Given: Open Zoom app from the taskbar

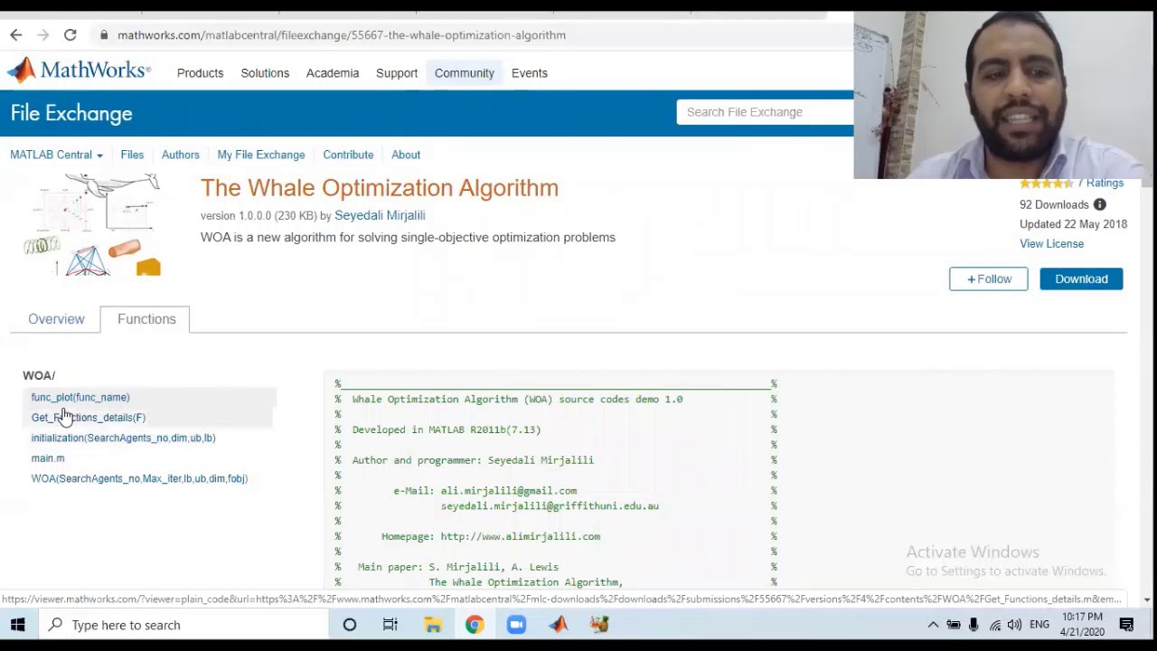Looking at the screenshot, I should (x=516, y=625).
